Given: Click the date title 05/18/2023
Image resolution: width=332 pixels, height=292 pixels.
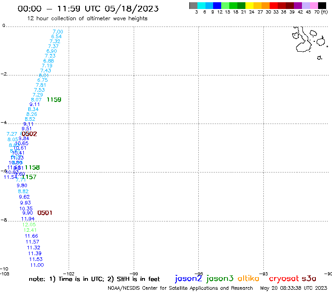Looking at the screenshot, I should [x=132, y=9].
